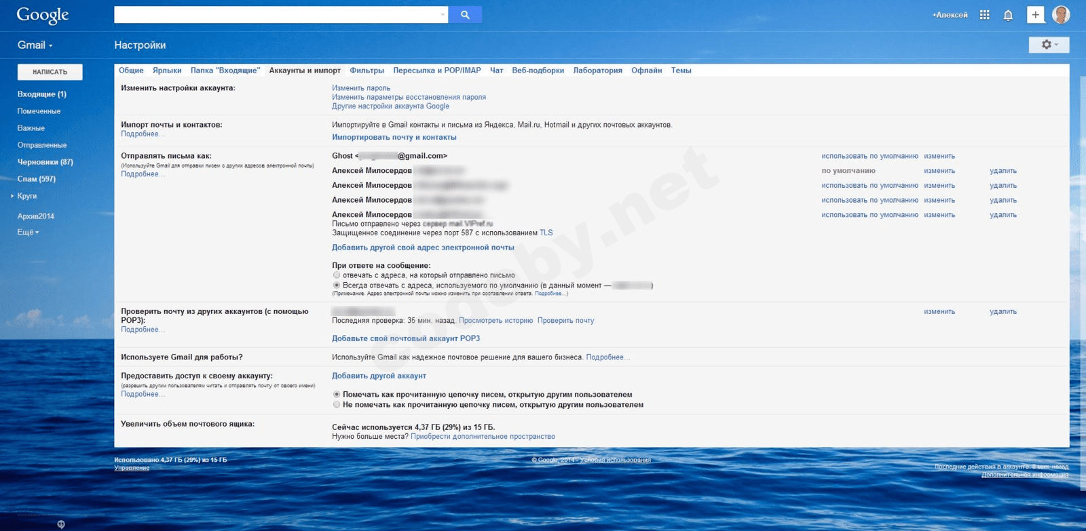The image size is (1086, 531).
Task: Open the "Помеченные" folder
Action: (39, 111)
